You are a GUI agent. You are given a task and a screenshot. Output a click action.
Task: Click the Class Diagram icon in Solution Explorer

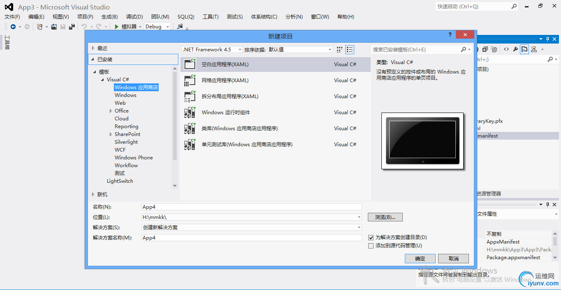pos(534,49)
